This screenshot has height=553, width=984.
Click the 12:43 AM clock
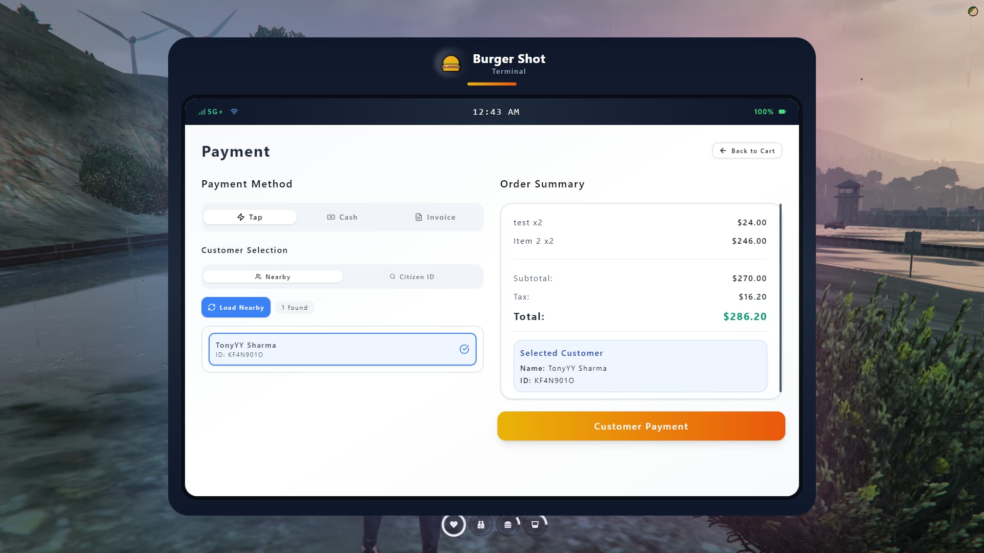tap(496, 112)
